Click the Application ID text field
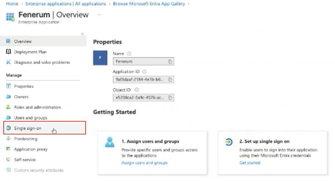 [140, 80]
